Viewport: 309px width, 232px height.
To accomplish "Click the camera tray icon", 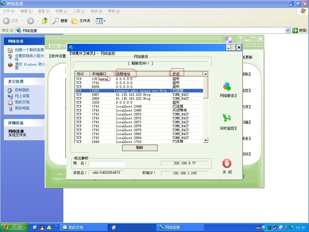I will tap(269, 228).
